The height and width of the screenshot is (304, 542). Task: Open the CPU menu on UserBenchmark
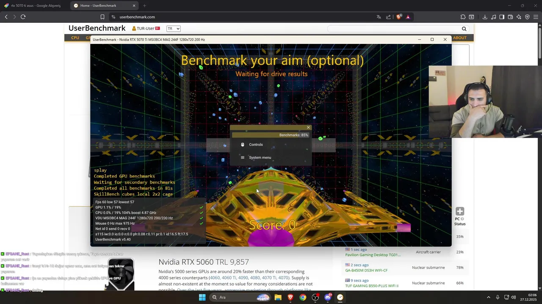(75, 38)
